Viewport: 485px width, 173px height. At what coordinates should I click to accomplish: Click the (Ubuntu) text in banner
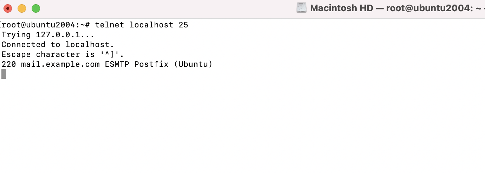(x=193, y=64)
